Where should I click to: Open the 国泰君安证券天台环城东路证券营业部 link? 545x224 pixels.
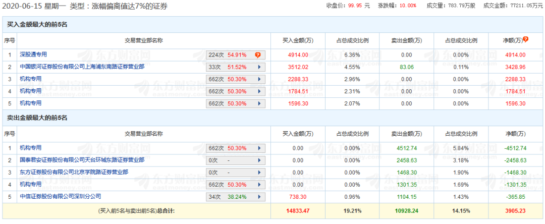coord(82,160)
